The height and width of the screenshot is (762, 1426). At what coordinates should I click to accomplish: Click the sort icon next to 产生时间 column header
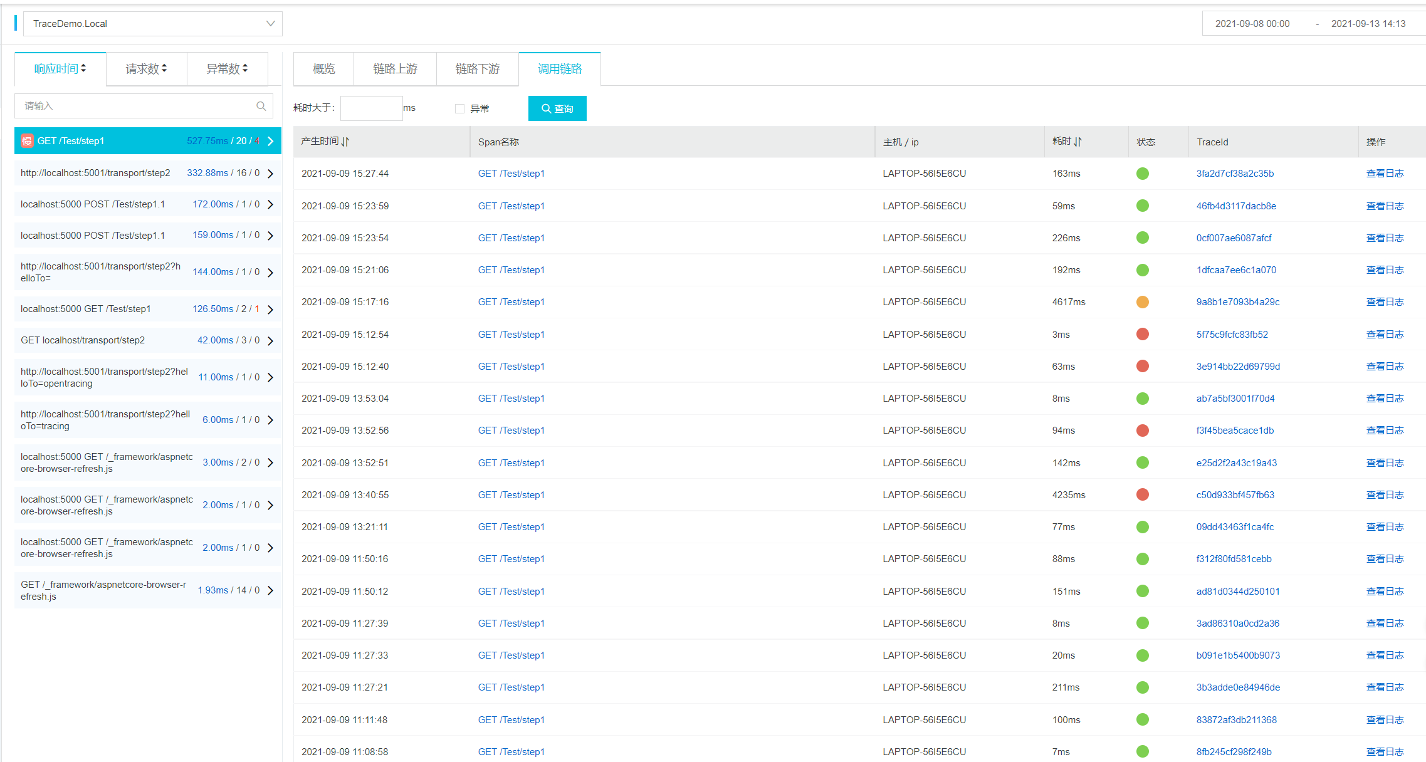[x=345, y=142]
